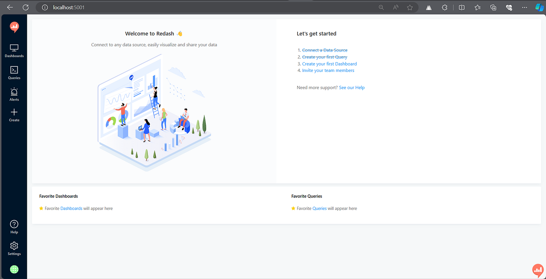
Task: Open the Alerts section
Action: coord(14,94)
